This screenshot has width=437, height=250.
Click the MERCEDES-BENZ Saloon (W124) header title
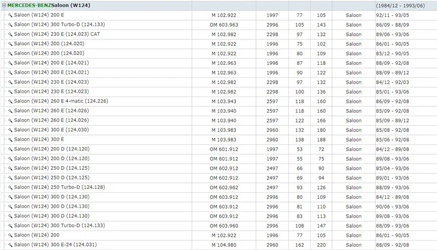pos(49,5)
